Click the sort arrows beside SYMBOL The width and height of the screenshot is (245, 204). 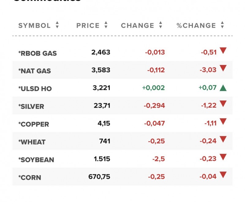coord(57,25)
